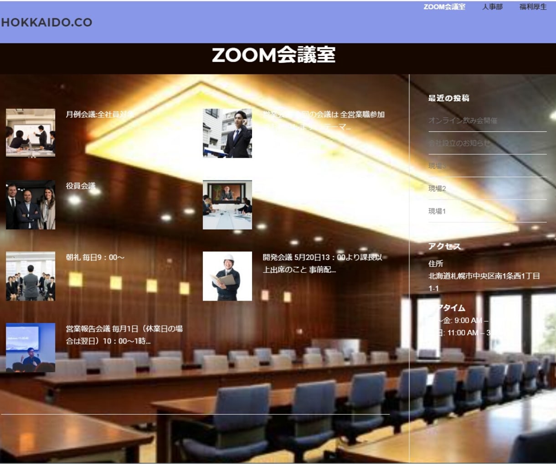Open recent post 現場1
The width and height of the screenshot is (556, 464).
coord(437,211)
